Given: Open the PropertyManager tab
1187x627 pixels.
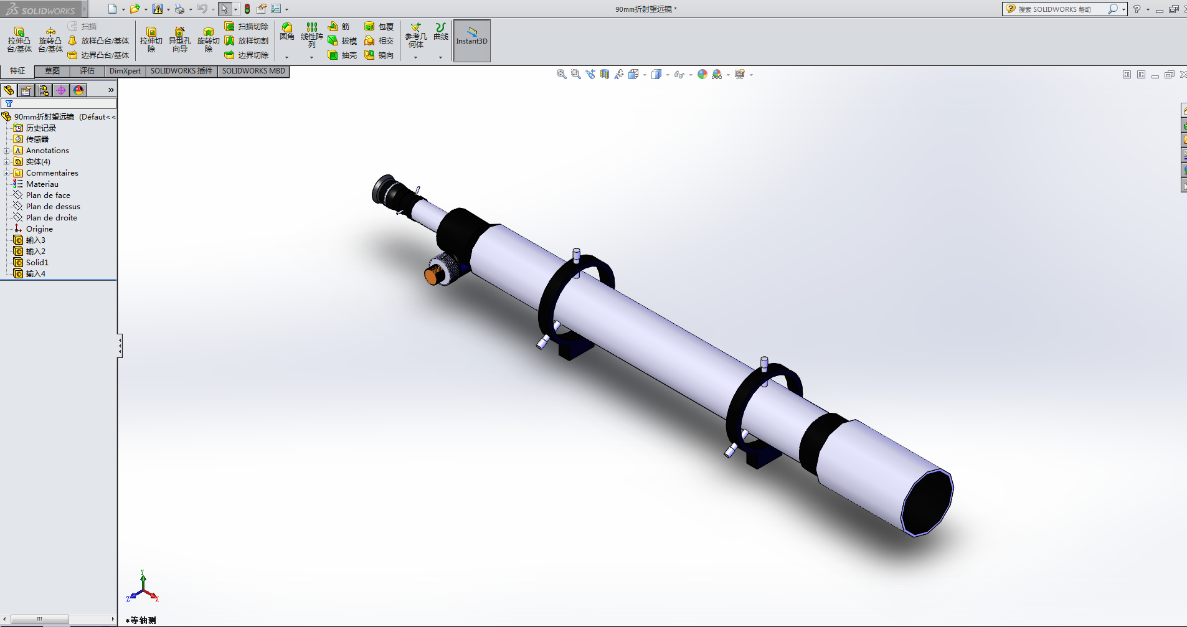Looking at the screenshot, I should pyautogui.click(x=26, y=90).
